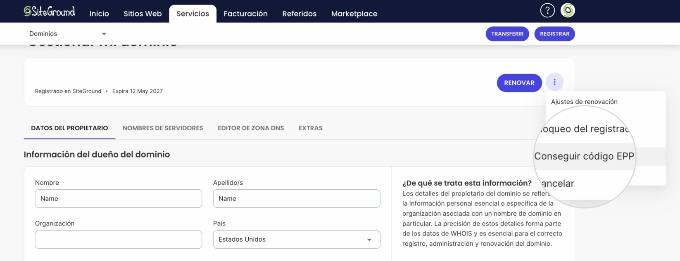Open the EDITOR DE ZONA DNS tab
This screenshot has height=261, width=680.
pos(251,128)
